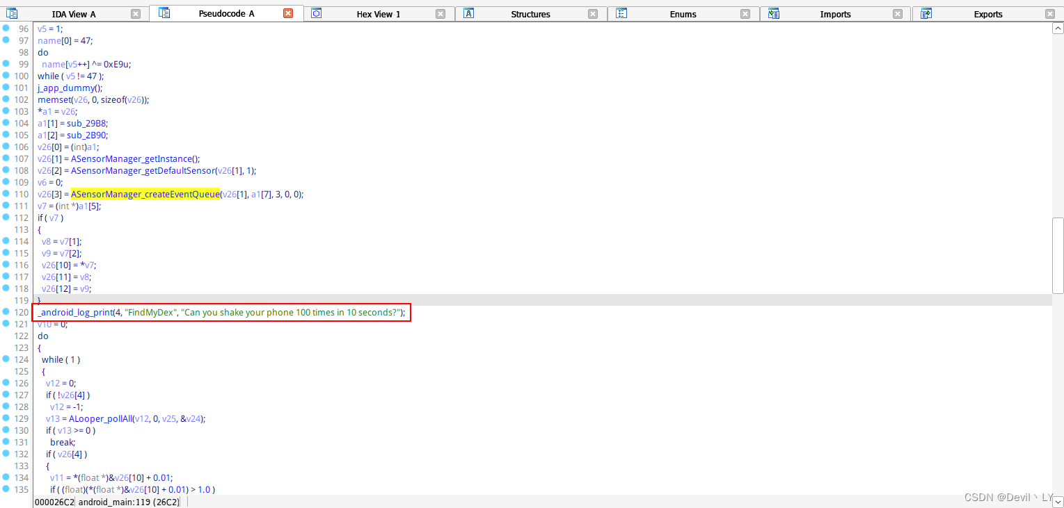Open the Enums tab
The width and height of the screenshot is (1064, 508).
[x=683, y=14]
